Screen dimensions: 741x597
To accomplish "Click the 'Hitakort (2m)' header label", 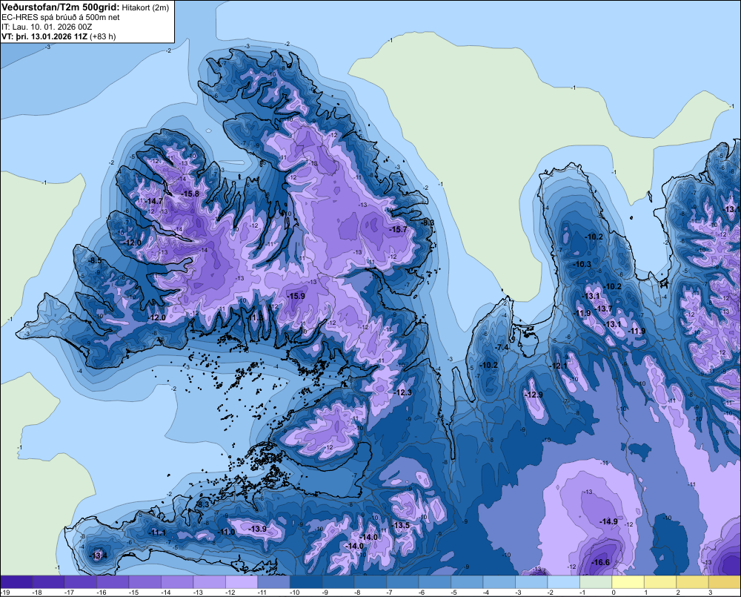I will click(146, 7).
